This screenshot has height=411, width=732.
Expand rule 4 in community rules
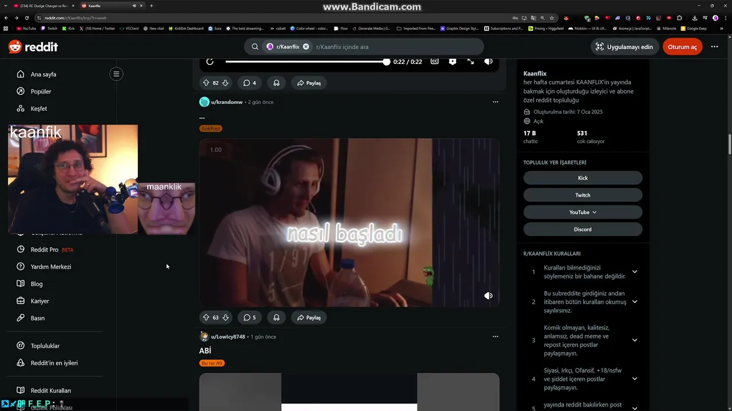[x=634, y=378]
